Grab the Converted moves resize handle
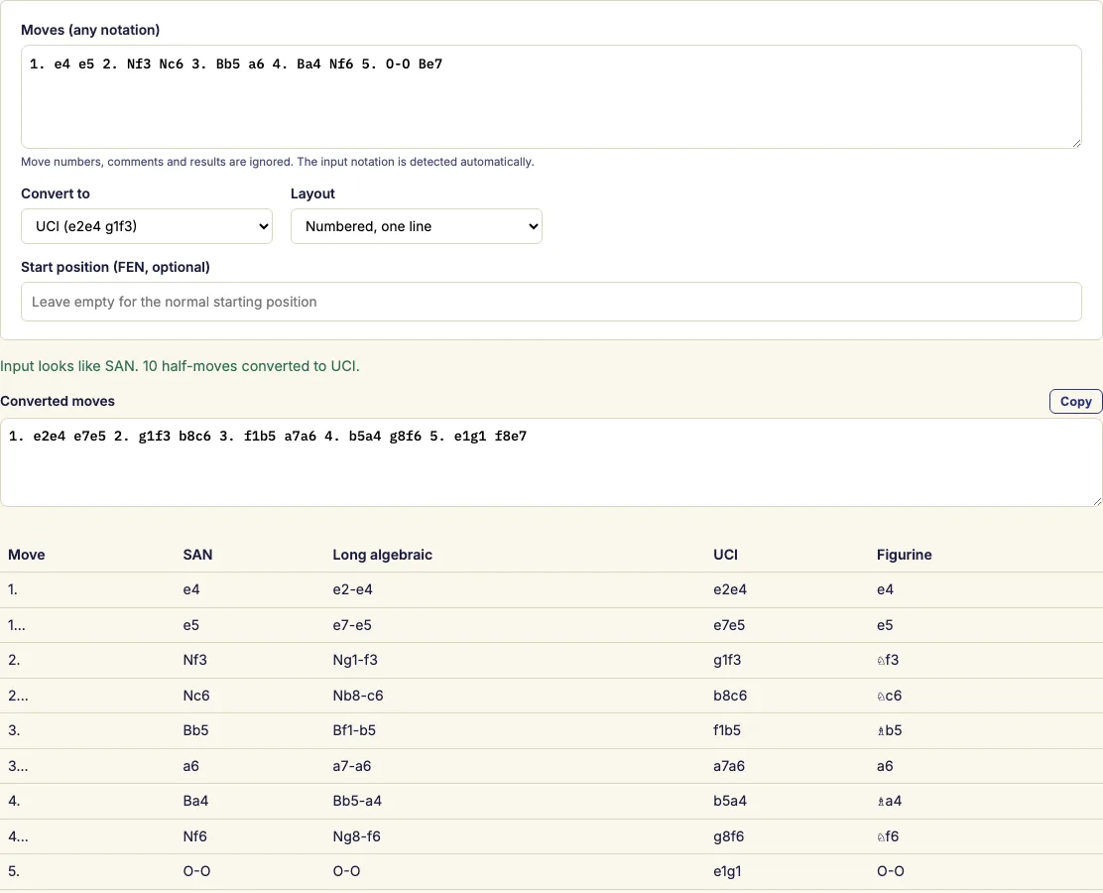Image resolution: width=1103 pixels, height=893 pixels. click(x=1097, y=501)
